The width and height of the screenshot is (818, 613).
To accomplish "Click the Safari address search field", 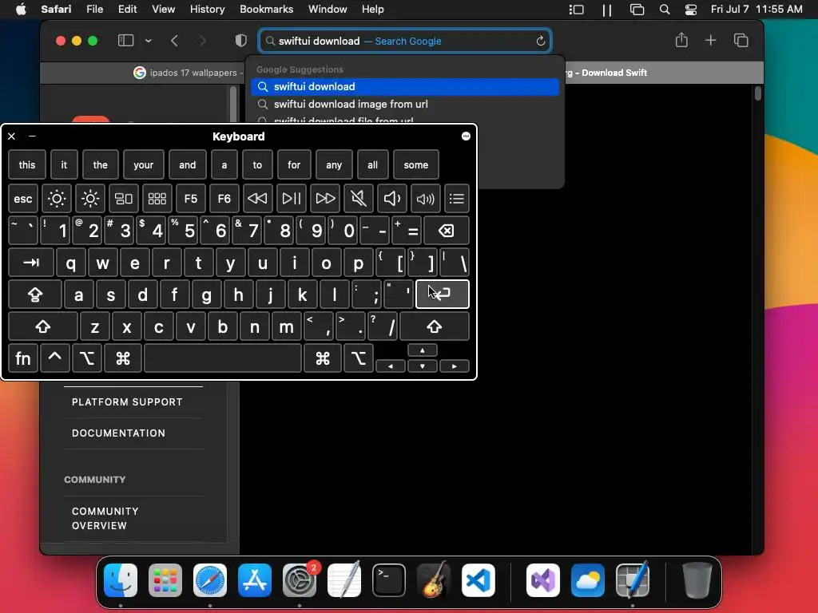I will 405,41.
